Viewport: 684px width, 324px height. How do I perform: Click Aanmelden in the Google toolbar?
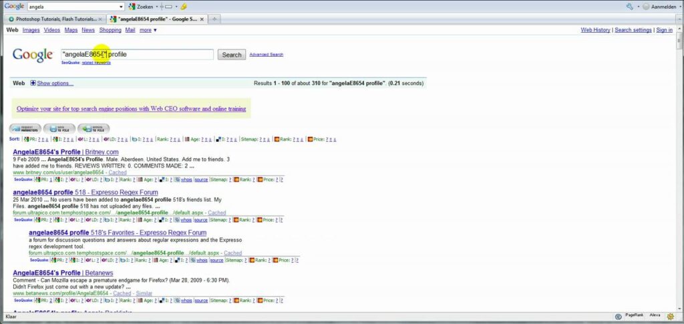660,7
